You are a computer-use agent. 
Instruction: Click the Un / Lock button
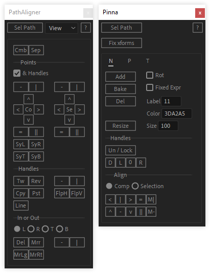121,150
